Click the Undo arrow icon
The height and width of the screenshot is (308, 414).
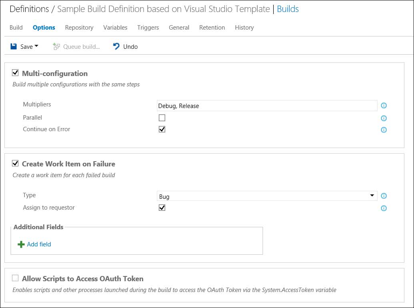pyautogui.click(x=116, y=46)
